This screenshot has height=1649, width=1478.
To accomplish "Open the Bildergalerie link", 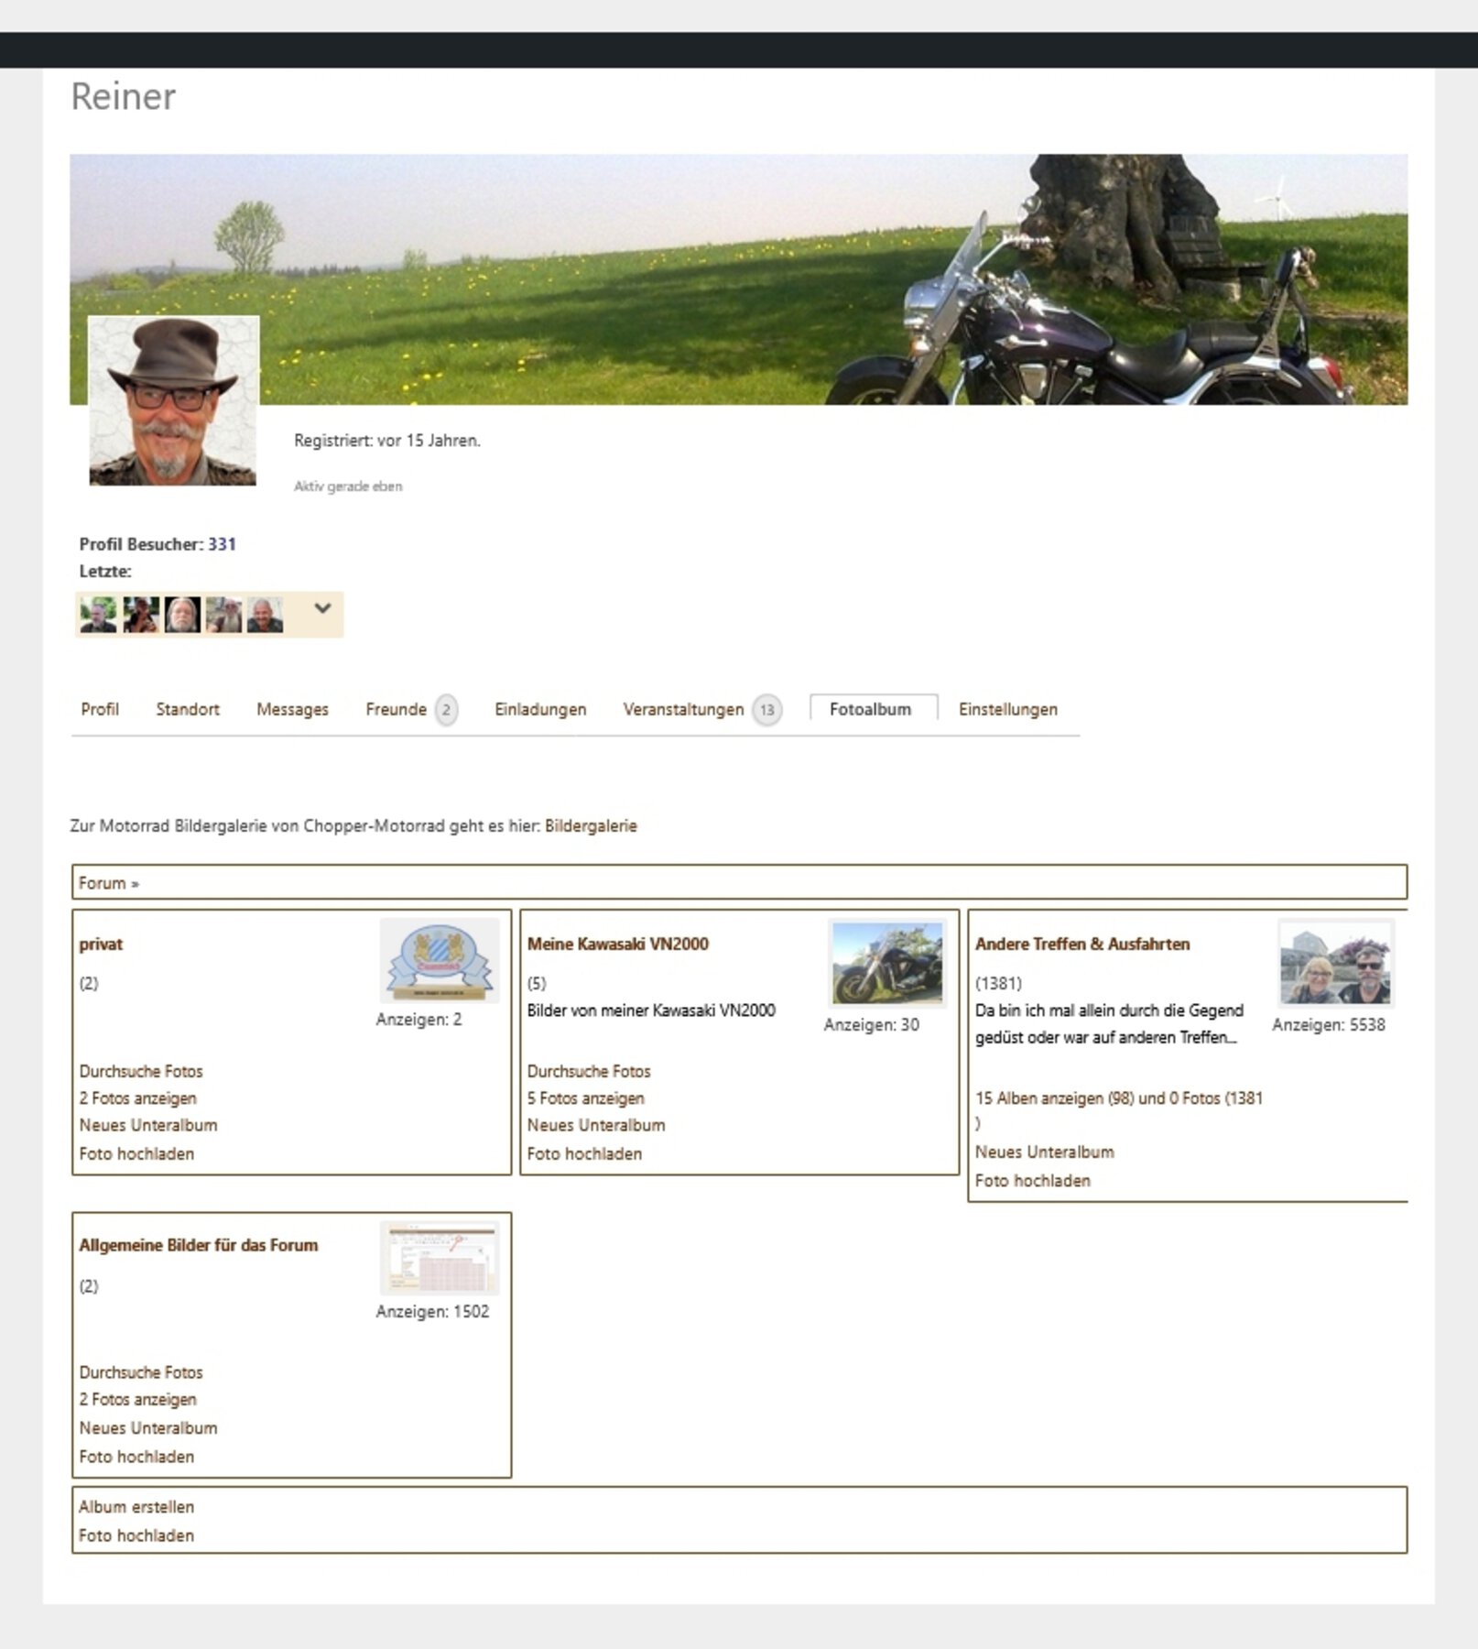I will [591, 825].
